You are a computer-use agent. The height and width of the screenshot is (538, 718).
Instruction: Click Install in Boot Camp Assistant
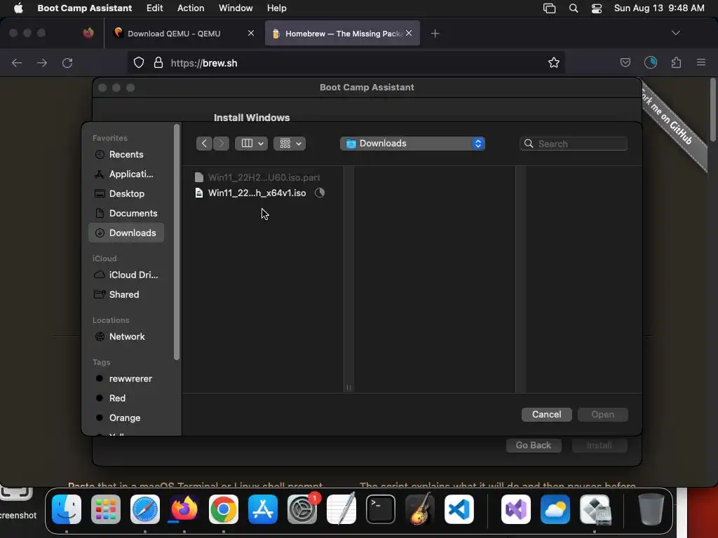click(x=600, y=446)
